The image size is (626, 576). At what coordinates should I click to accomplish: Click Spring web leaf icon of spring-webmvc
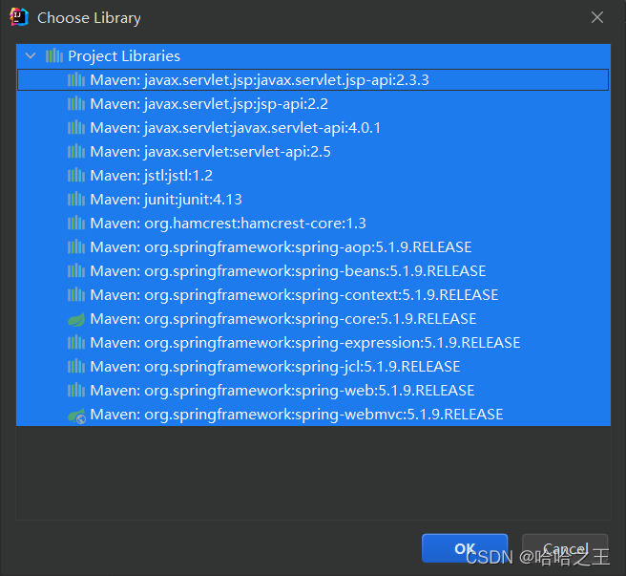(x=76, y=416)
